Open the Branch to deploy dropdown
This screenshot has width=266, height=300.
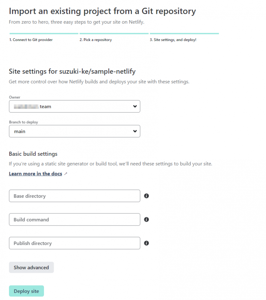pyautogui.click(x=74, y=131)
